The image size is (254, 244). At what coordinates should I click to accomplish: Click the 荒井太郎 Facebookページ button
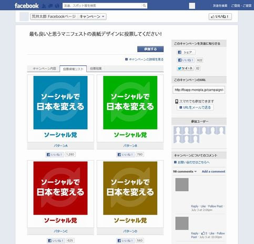54,16
